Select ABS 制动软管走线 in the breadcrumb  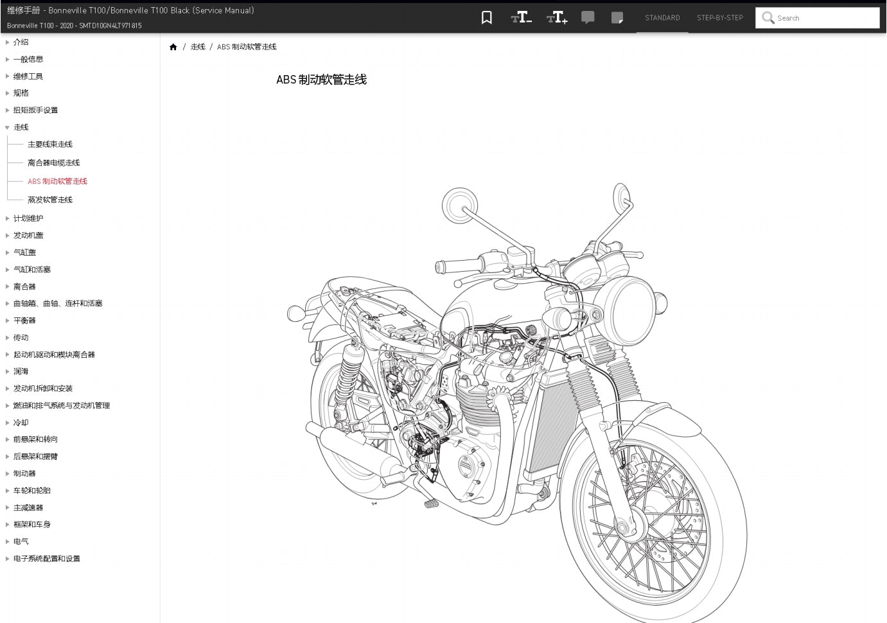pyautogui.click(x=247, y=46)
